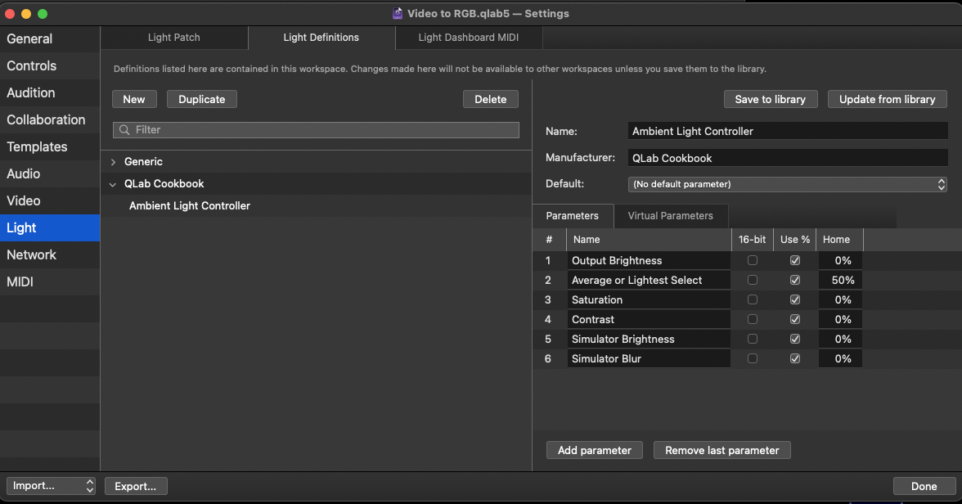Open the Default parameter dropdown
Screen dimensions: 962x504
787,183
